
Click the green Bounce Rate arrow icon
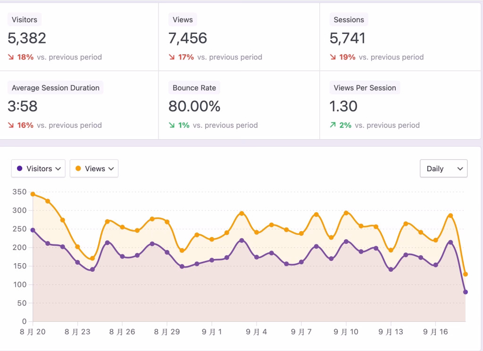(x=172, y=125)
